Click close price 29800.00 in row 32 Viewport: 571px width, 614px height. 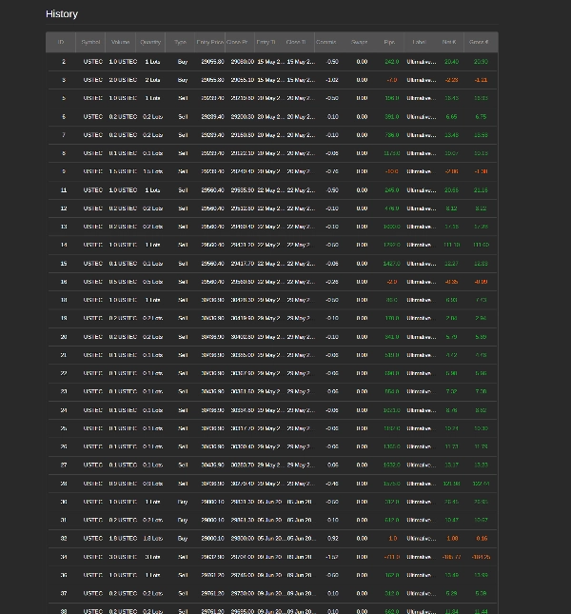click(x=243, y=539)
